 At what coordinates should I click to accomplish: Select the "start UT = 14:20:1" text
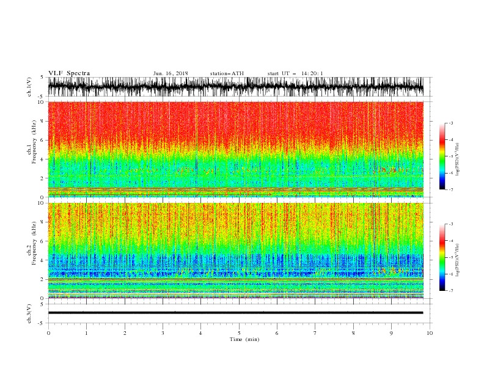(295, 73)
